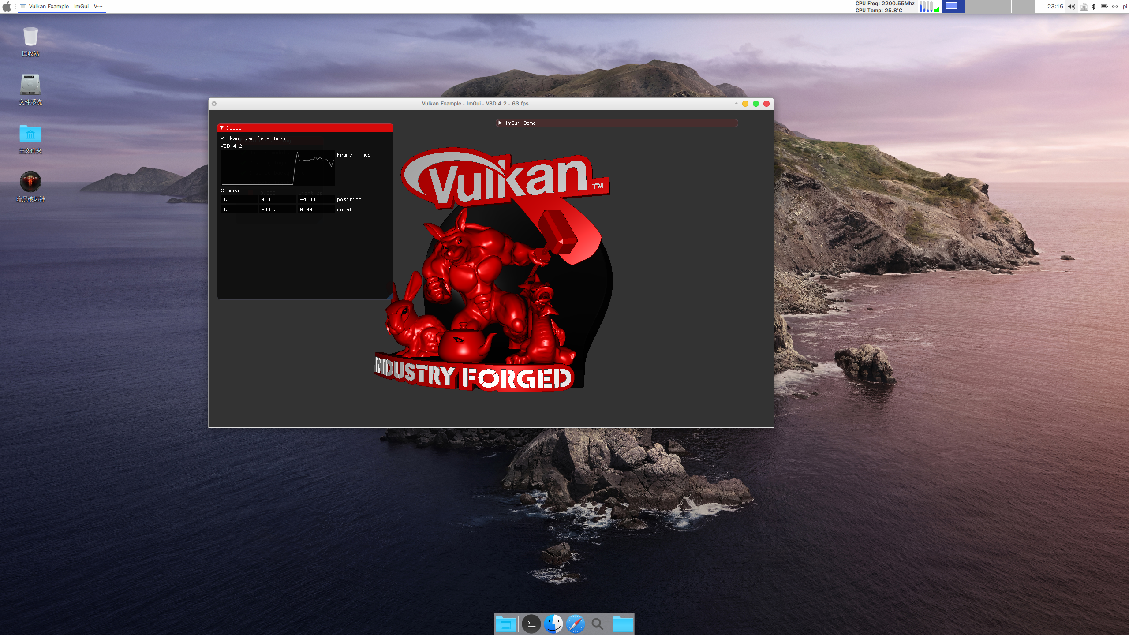
Task: Collapse the Debug window triangle
Action: (x=222, y=128)
